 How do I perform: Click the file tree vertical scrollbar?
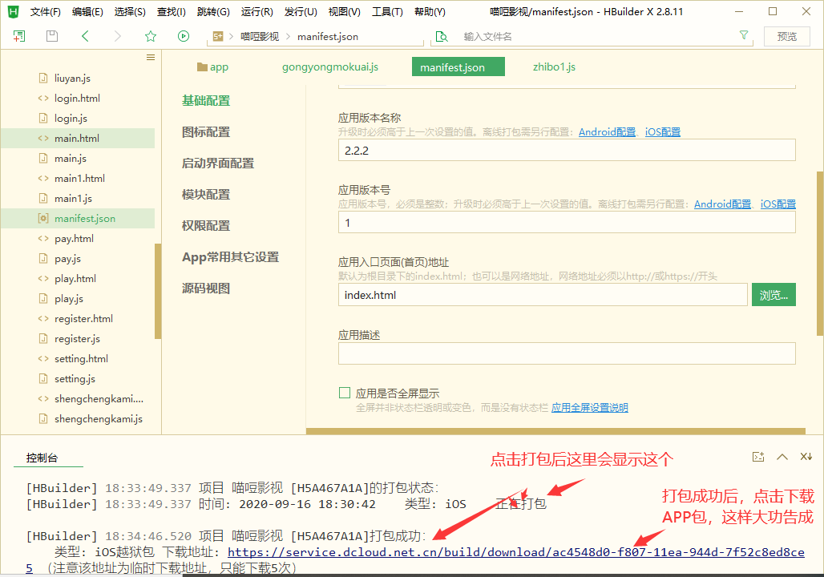pos(158,291)
